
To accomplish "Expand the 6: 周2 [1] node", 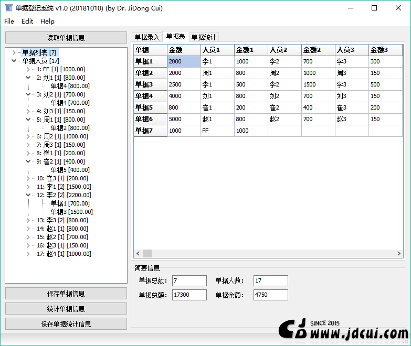I will click(28, 136).
